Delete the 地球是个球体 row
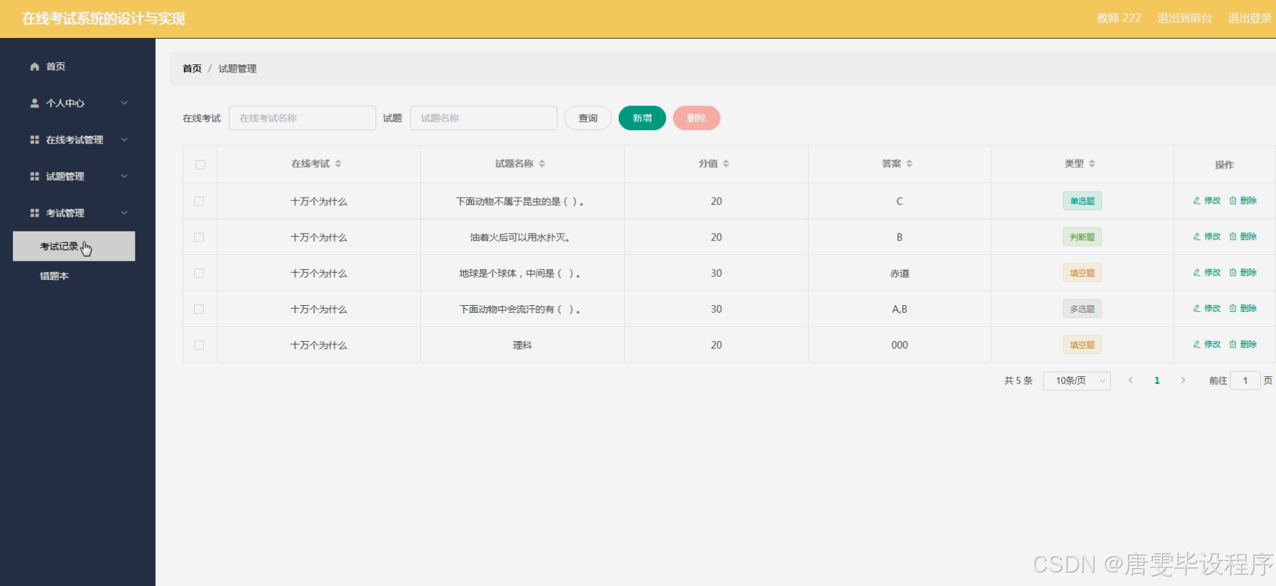1276x586 pixels. click(x=1243, y=272)
